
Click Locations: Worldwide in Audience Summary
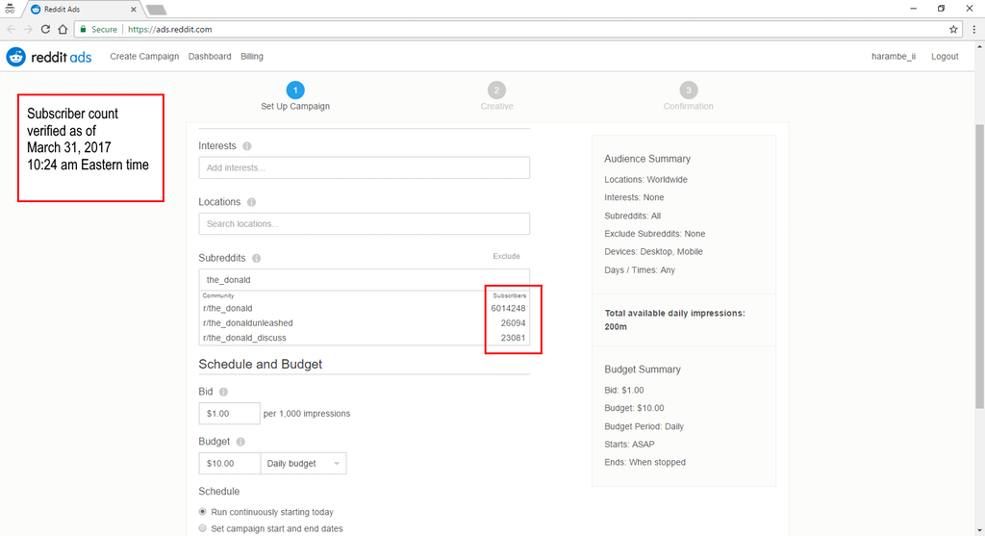(x=645, y=180)
